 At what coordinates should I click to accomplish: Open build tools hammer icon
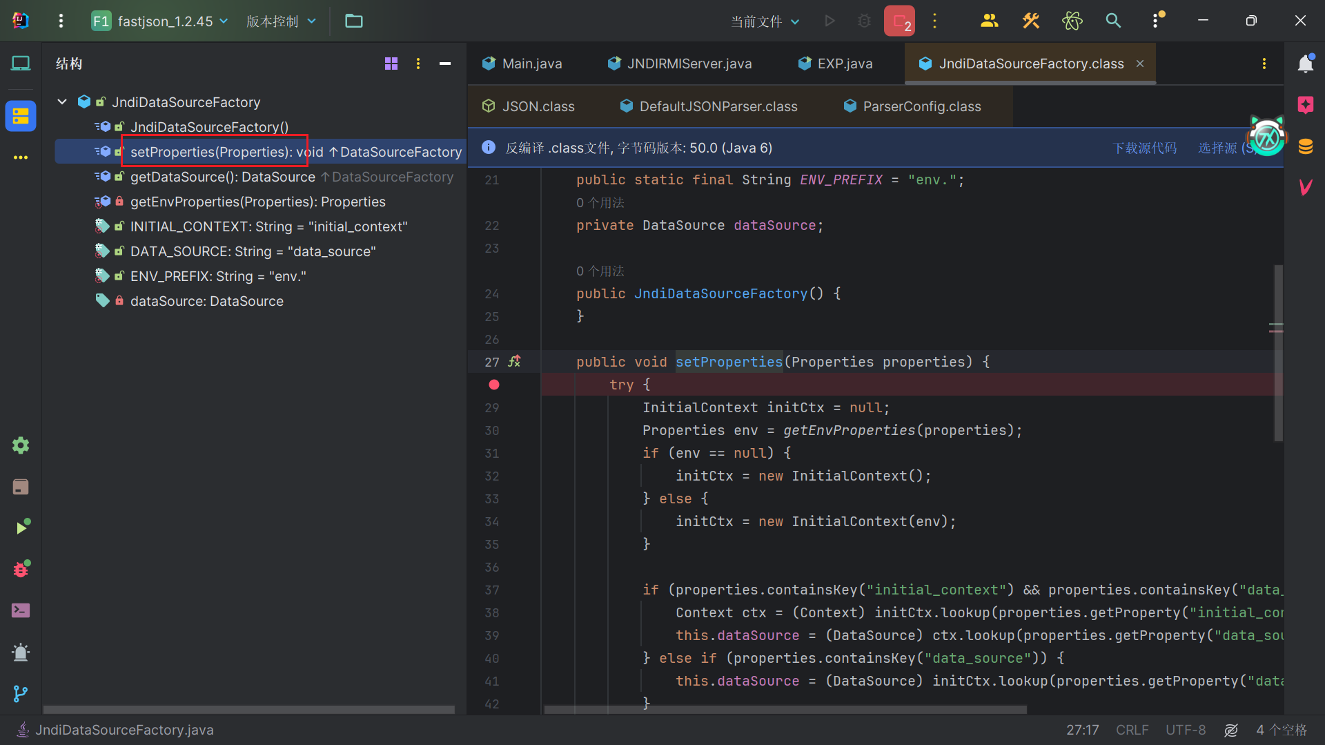coord(1030,21)
